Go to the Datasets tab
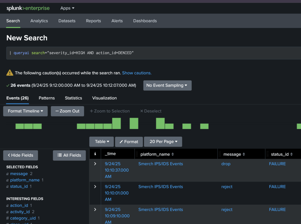This screenshot has height=224, width=301. (x=67, y=21)
